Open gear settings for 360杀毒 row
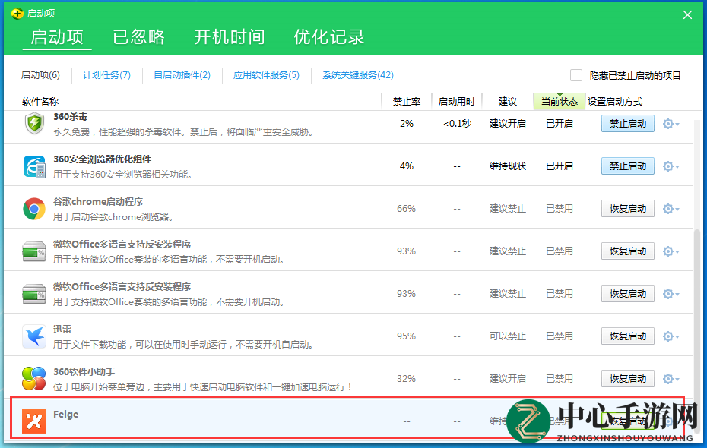Viewport: 707px width, 448px height. pyautogui.click(x=671, y=123)
